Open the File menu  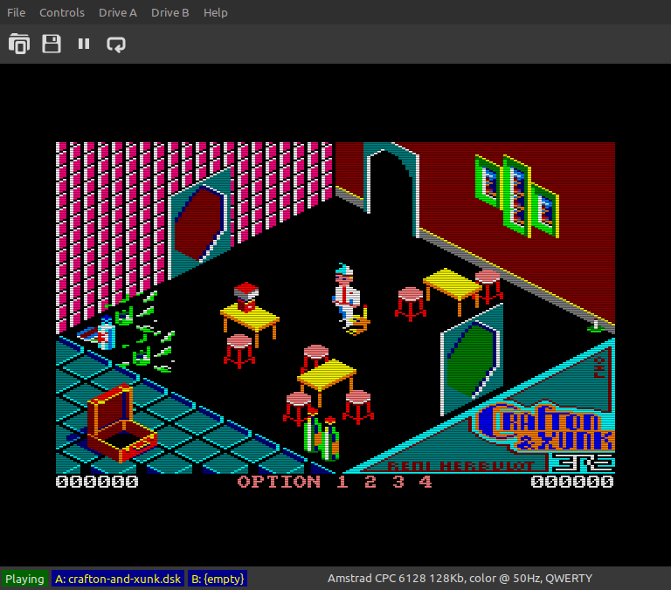(17, 12)
